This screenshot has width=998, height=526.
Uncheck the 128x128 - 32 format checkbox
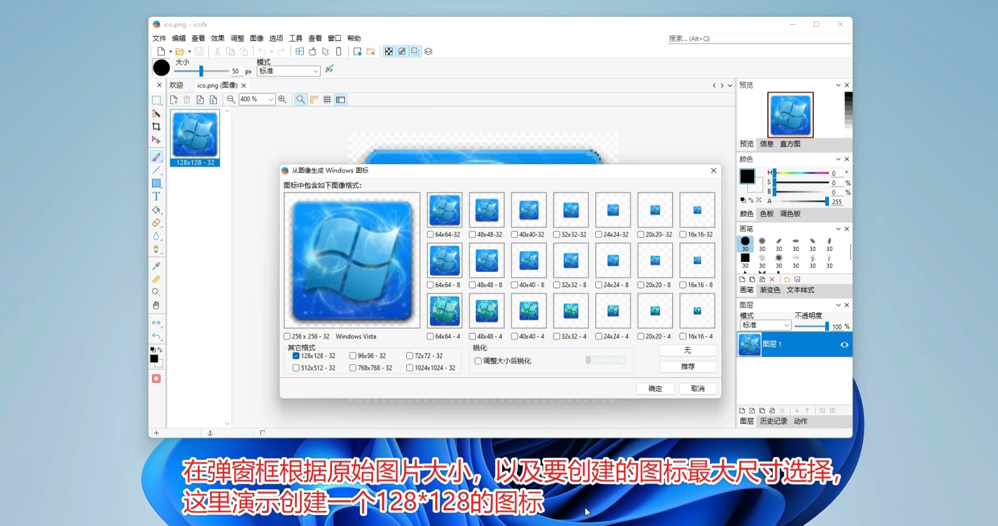click(296, 356)
